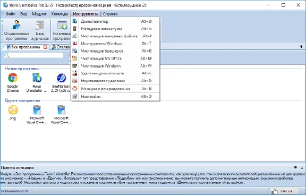Open the Модули menu
Image resolution: width=306 pixels, height=195 pixels.
tap(39, 14)
